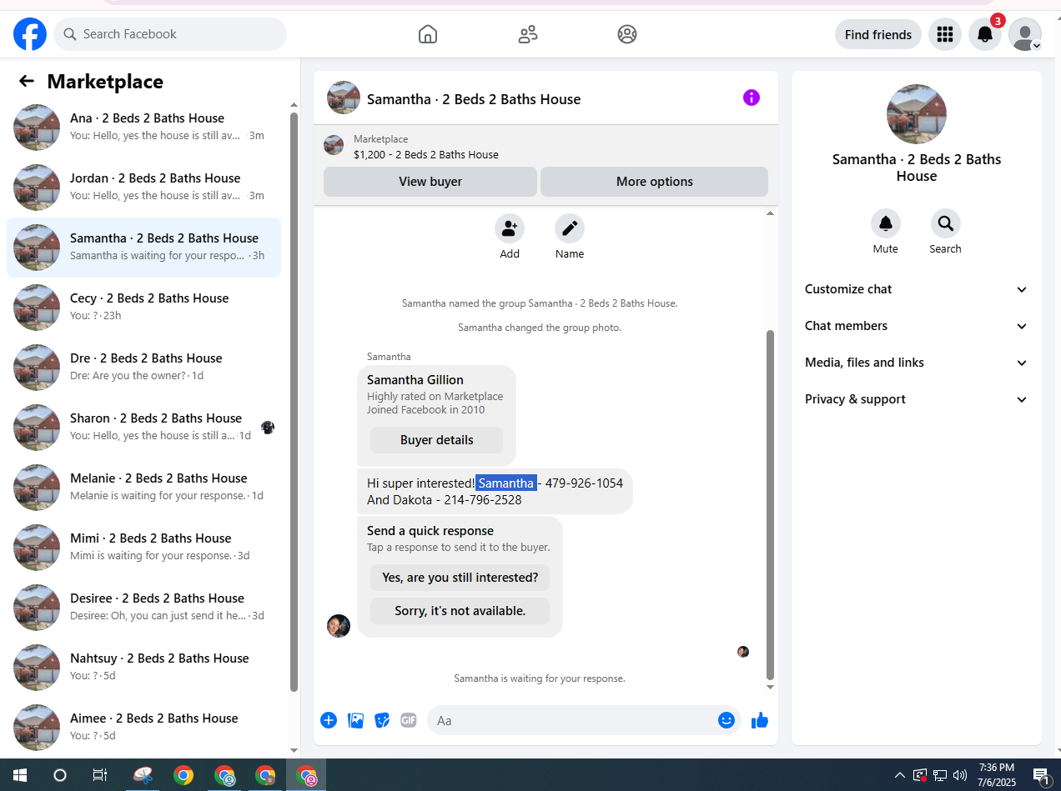Click the highlighted Samantha word in message
Viewport: 1061px width, 791px height.
(x=506, y=483)
